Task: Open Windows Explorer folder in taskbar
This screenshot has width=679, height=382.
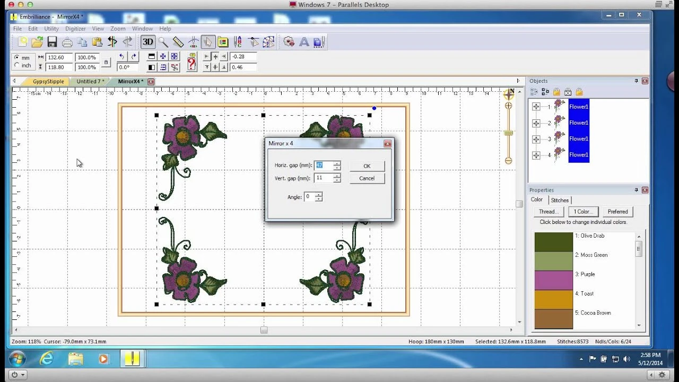Action: [75, 359]
